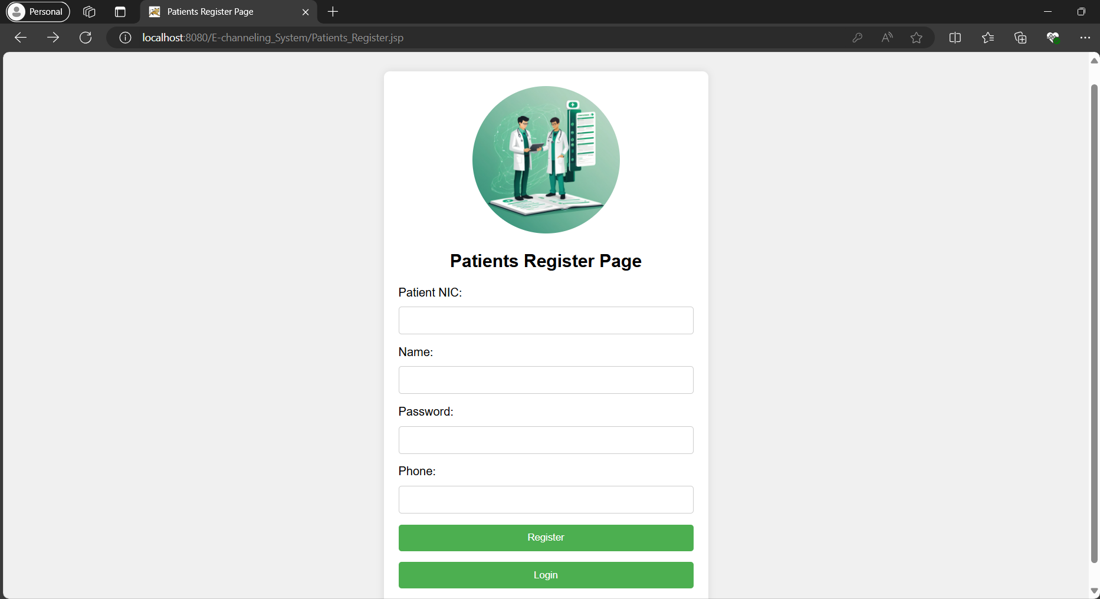Image resolution: width=1100 pixels, height=599 pixels.
Task: Open the Personal profile button
Action: coord(38,12)
